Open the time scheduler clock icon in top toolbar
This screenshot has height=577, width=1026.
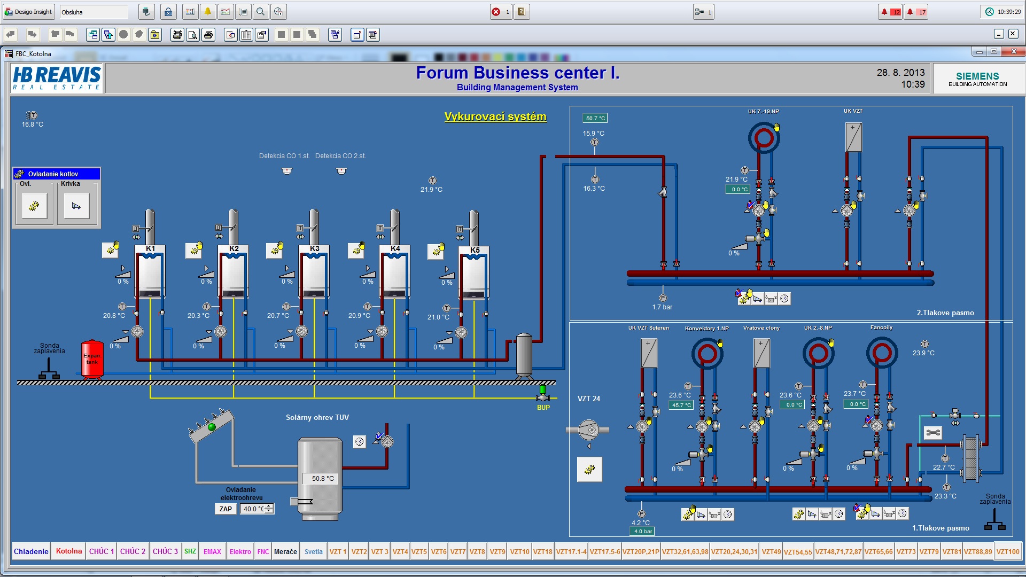pos(278,12)
